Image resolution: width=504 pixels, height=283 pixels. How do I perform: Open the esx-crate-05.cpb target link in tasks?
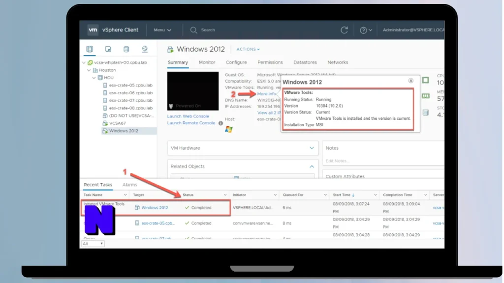tap(158, 223)
